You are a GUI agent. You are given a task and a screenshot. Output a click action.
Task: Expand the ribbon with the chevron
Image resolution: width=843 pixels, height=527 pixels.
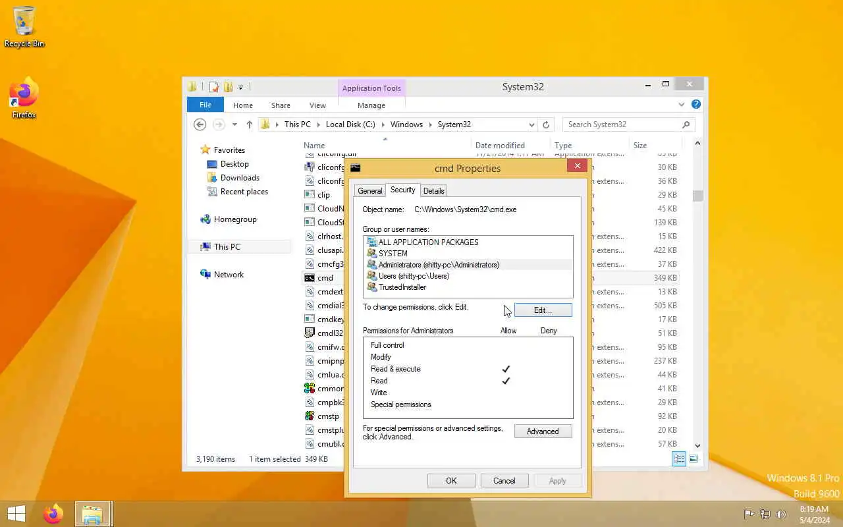click(682, 105)
